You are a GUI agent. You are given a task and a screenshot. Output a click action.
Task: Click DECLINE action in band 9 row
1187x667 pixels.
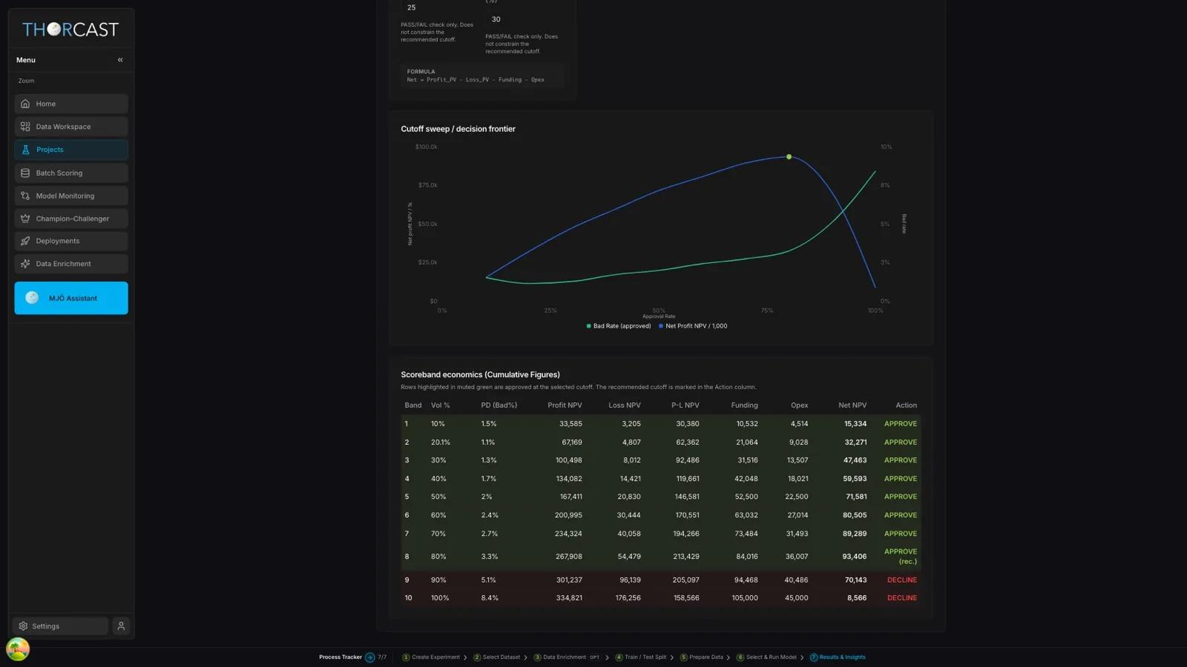point(902,580)
